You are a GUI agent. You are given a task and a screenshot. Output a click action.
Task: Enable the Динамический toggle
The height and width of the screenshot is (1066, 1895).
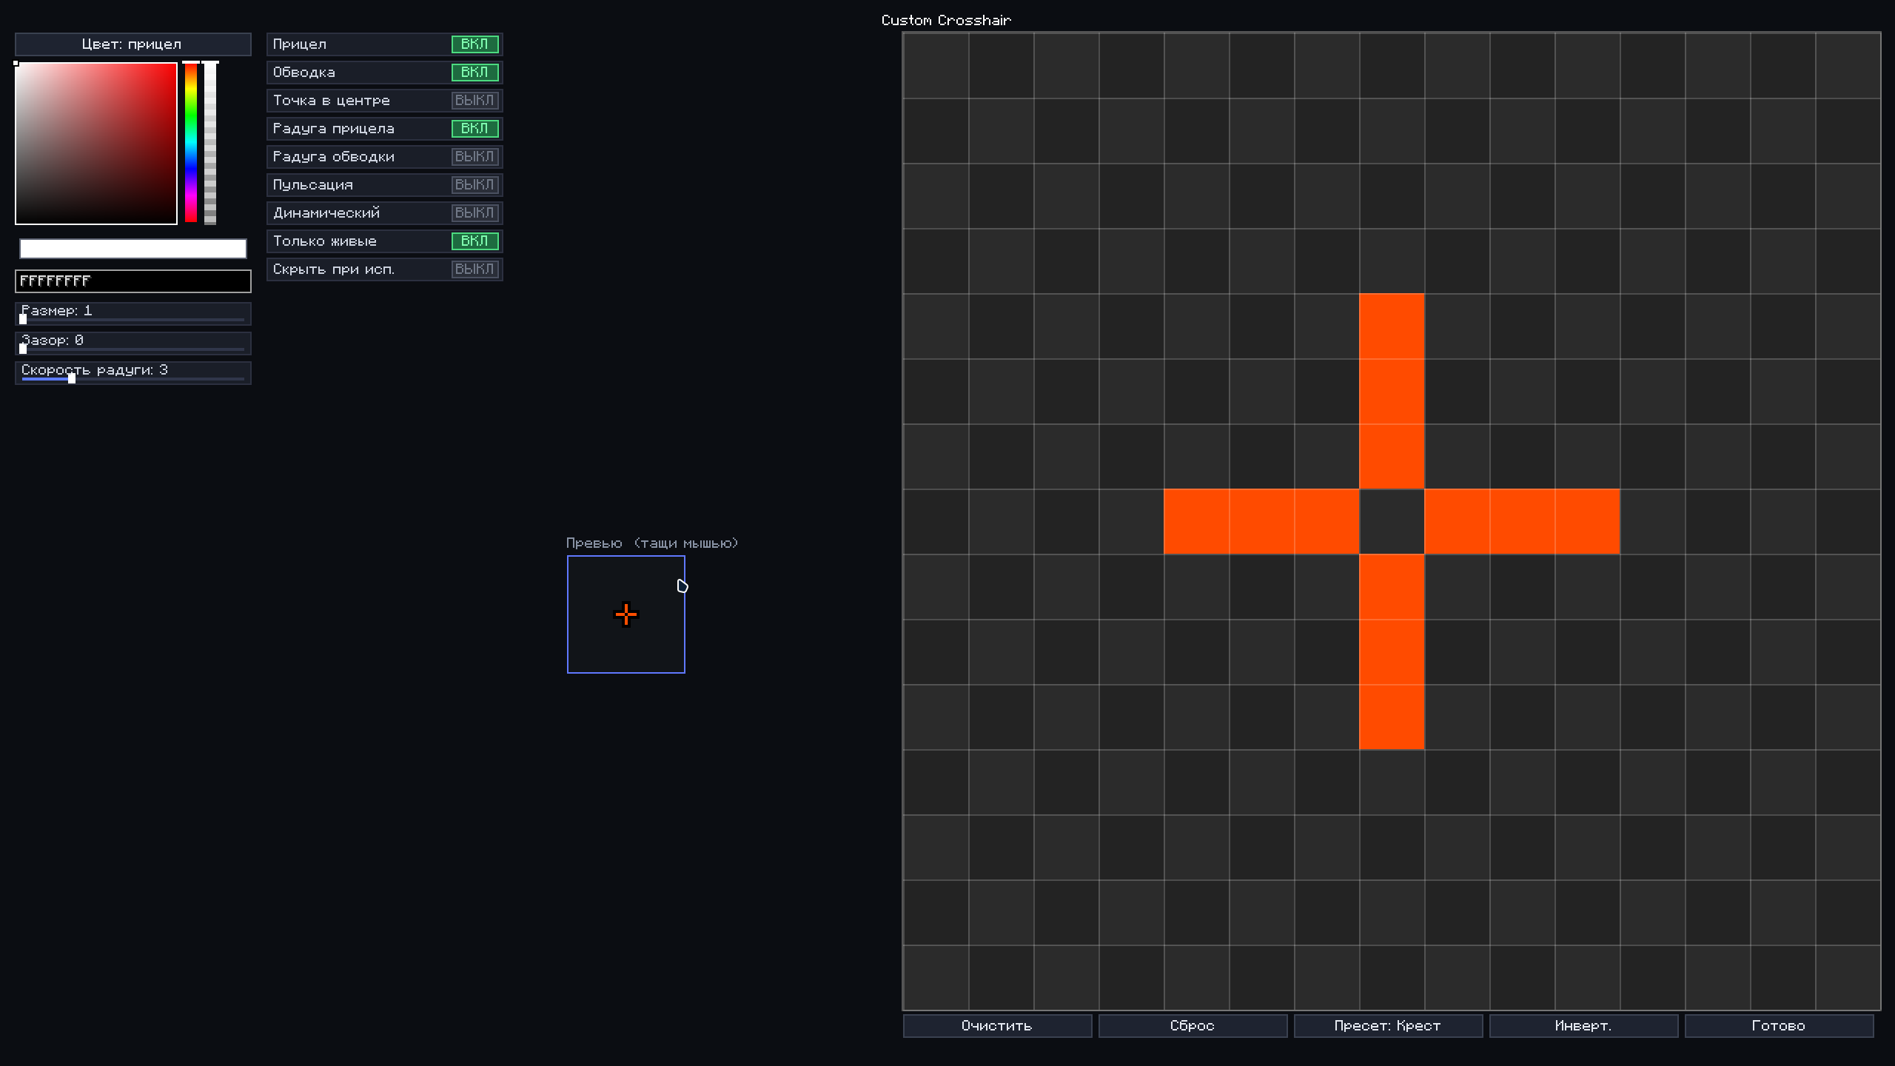point(474,213)
